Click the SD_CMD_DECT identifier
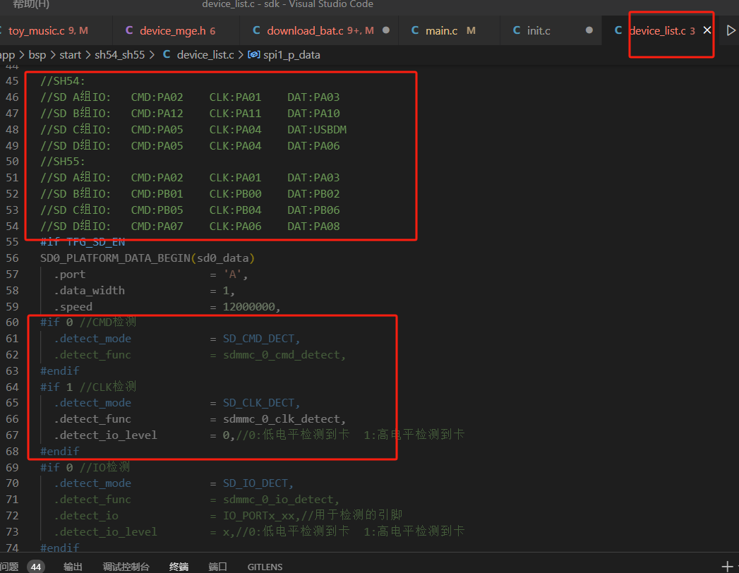 [x=259, y=339]
